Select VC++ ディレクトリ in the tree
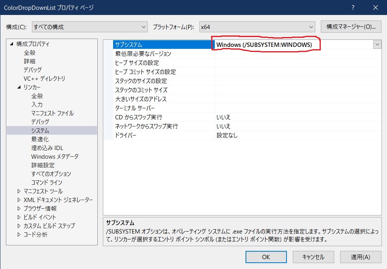The image size is (387, 269). [x=45, y=78]
